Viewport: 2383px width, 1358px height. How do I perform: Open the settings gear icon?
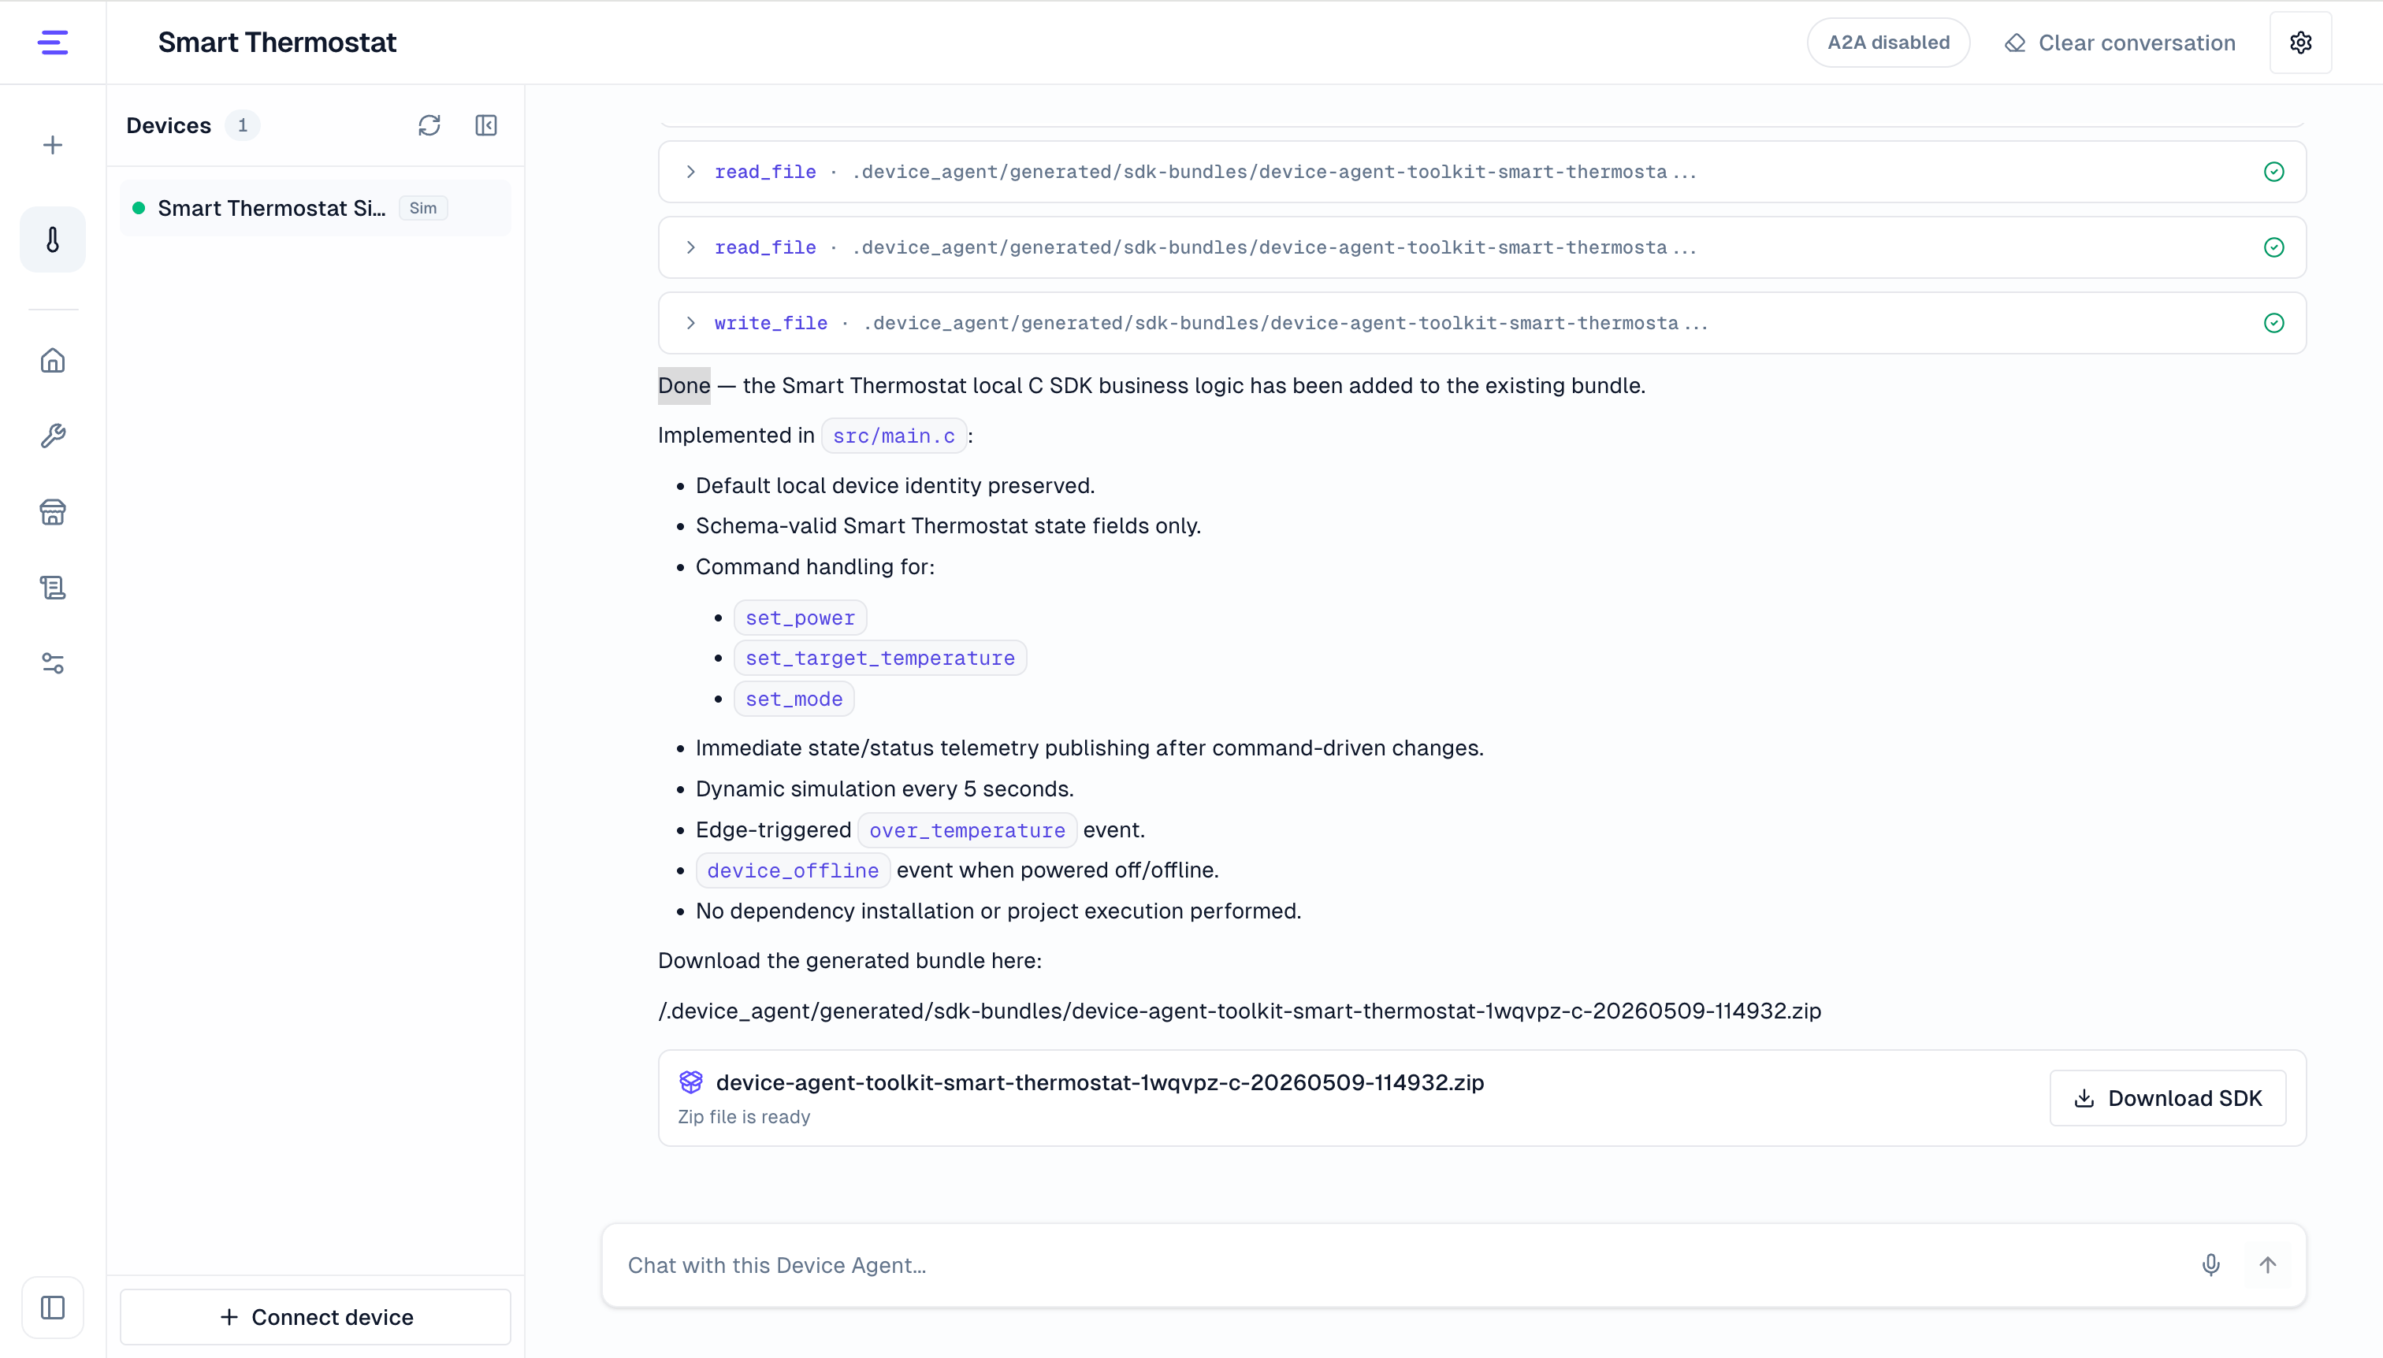tap(2301, 42)
